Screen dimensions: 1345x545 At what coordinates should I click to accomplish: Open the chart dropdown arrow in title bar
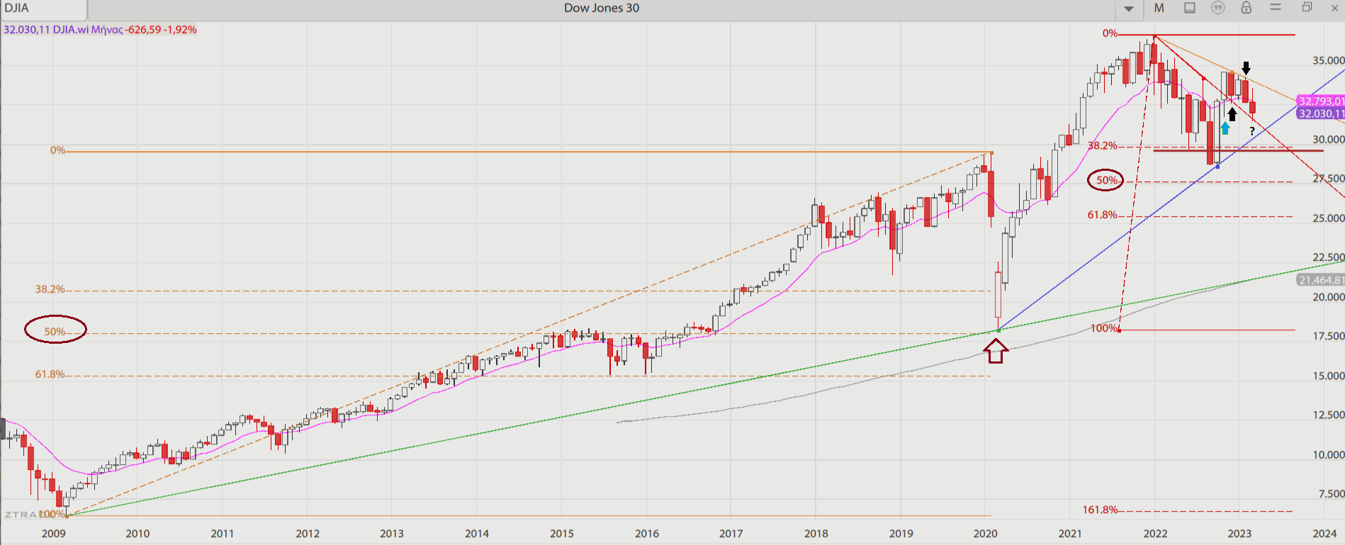1129,9
